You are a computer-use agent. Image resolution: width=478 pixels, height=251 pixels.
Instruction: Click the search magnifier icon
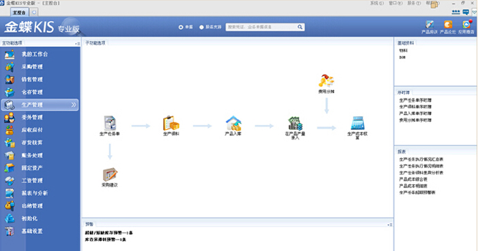tap(300, 27)
